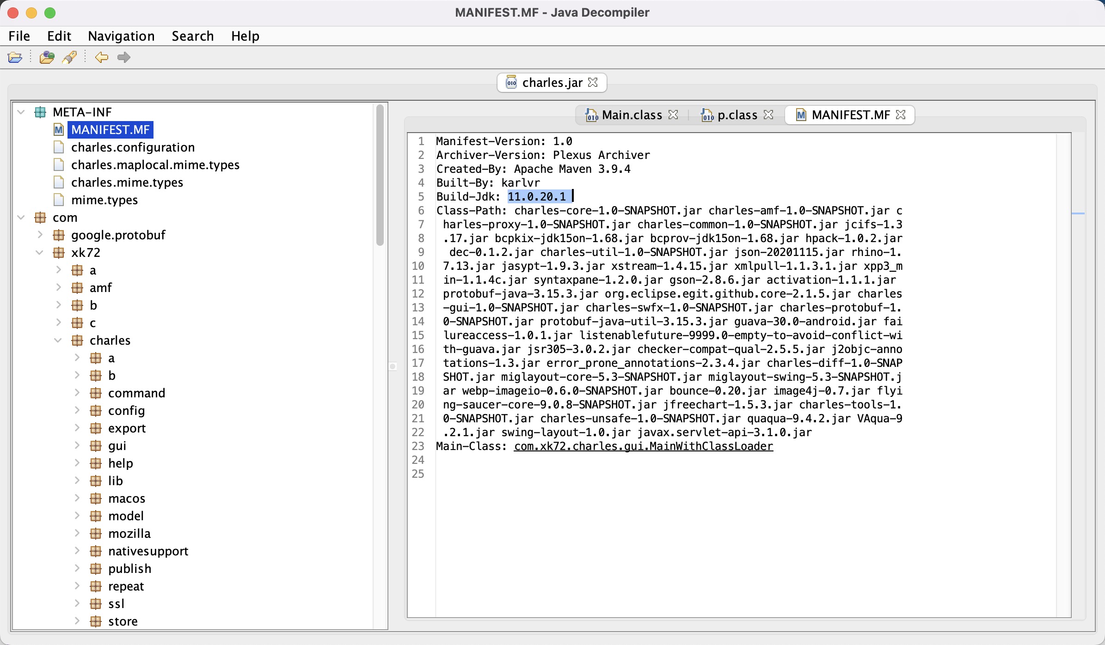Click the Open File toolbar icon
This screenshot has width=1105, height=645.
15,57
